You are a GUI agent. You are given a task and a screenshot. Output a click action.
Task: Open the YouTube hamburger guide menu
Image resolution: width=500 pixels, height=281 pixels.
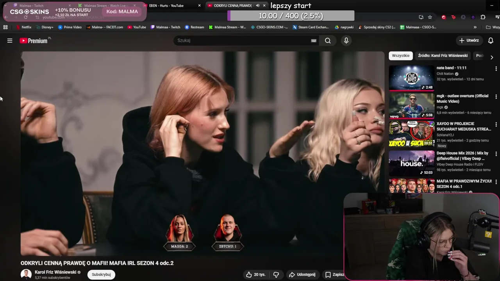pyautogui.click(x=10, y=41)
